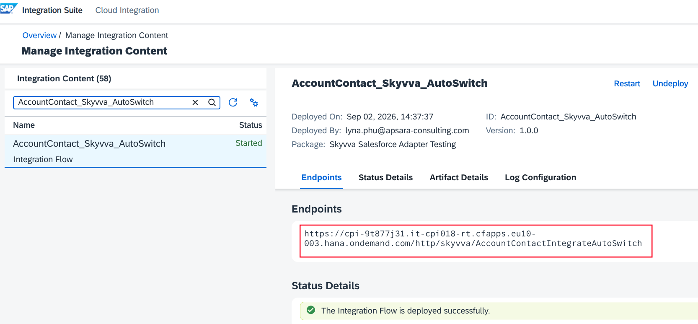Open table settings gear icon
Viewport: 698px width, 324px height.
(x=254, y=102)
